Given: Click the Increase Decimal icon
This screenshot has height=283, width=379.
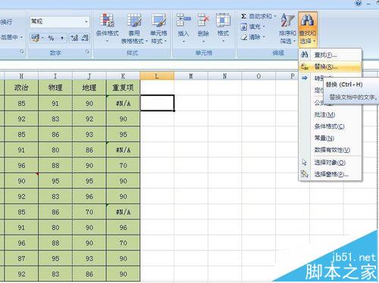Looking at the screenshot, I should pos(74,38).
